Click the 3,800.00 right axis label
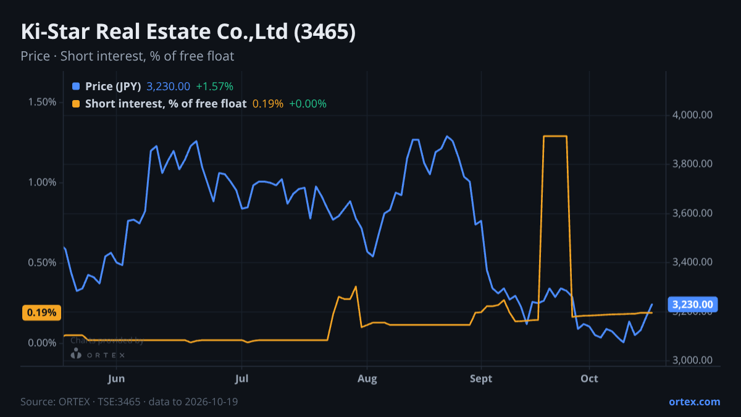This screenshot has height=417, width=741. coord(693,164)
